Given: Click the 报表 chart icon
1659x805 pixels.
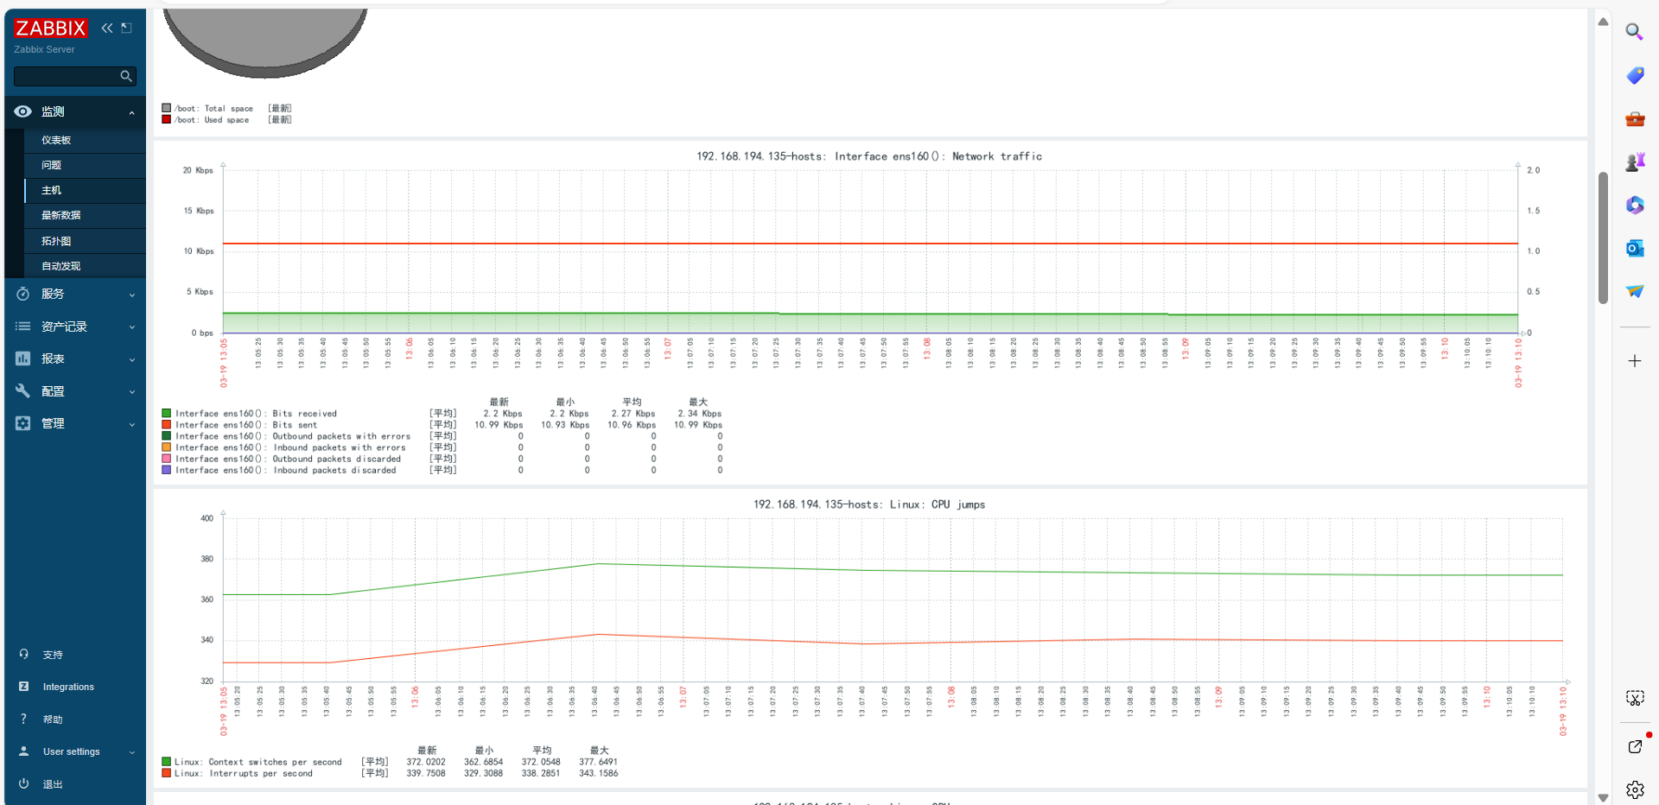Looking at the screenshot, I should coord(23,358).
